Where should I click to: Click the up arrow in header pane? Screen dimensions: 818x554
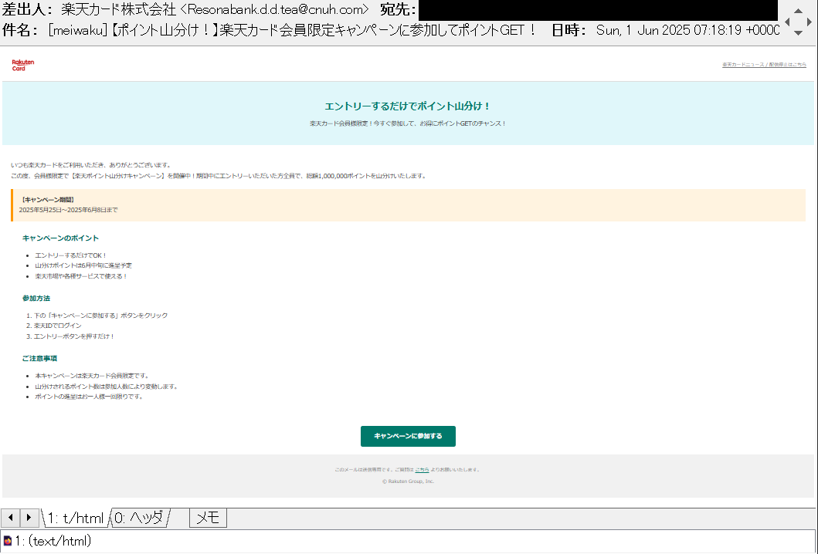point(798,11)
